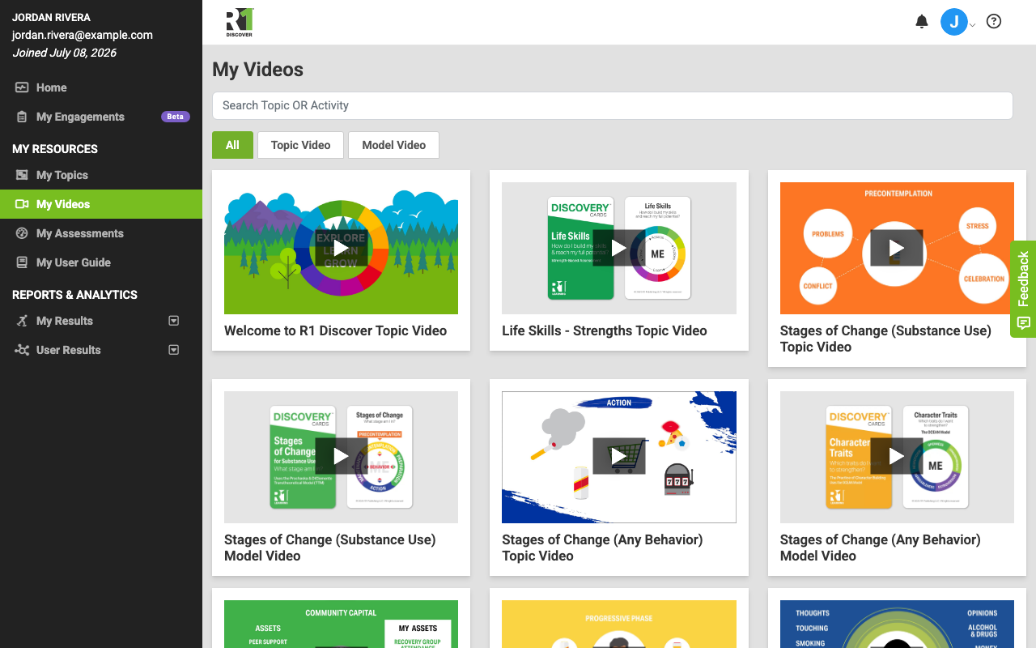Click the jordan.rivera@example.com email text
This screenshot has height=648, width=1036.
click(x=82, y=35)
